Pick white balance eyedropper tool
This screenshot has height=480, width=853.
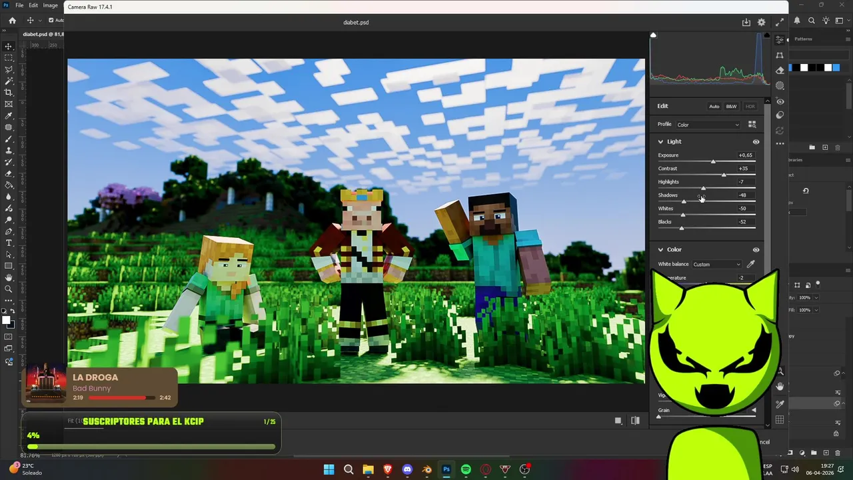tap(751, 264)
